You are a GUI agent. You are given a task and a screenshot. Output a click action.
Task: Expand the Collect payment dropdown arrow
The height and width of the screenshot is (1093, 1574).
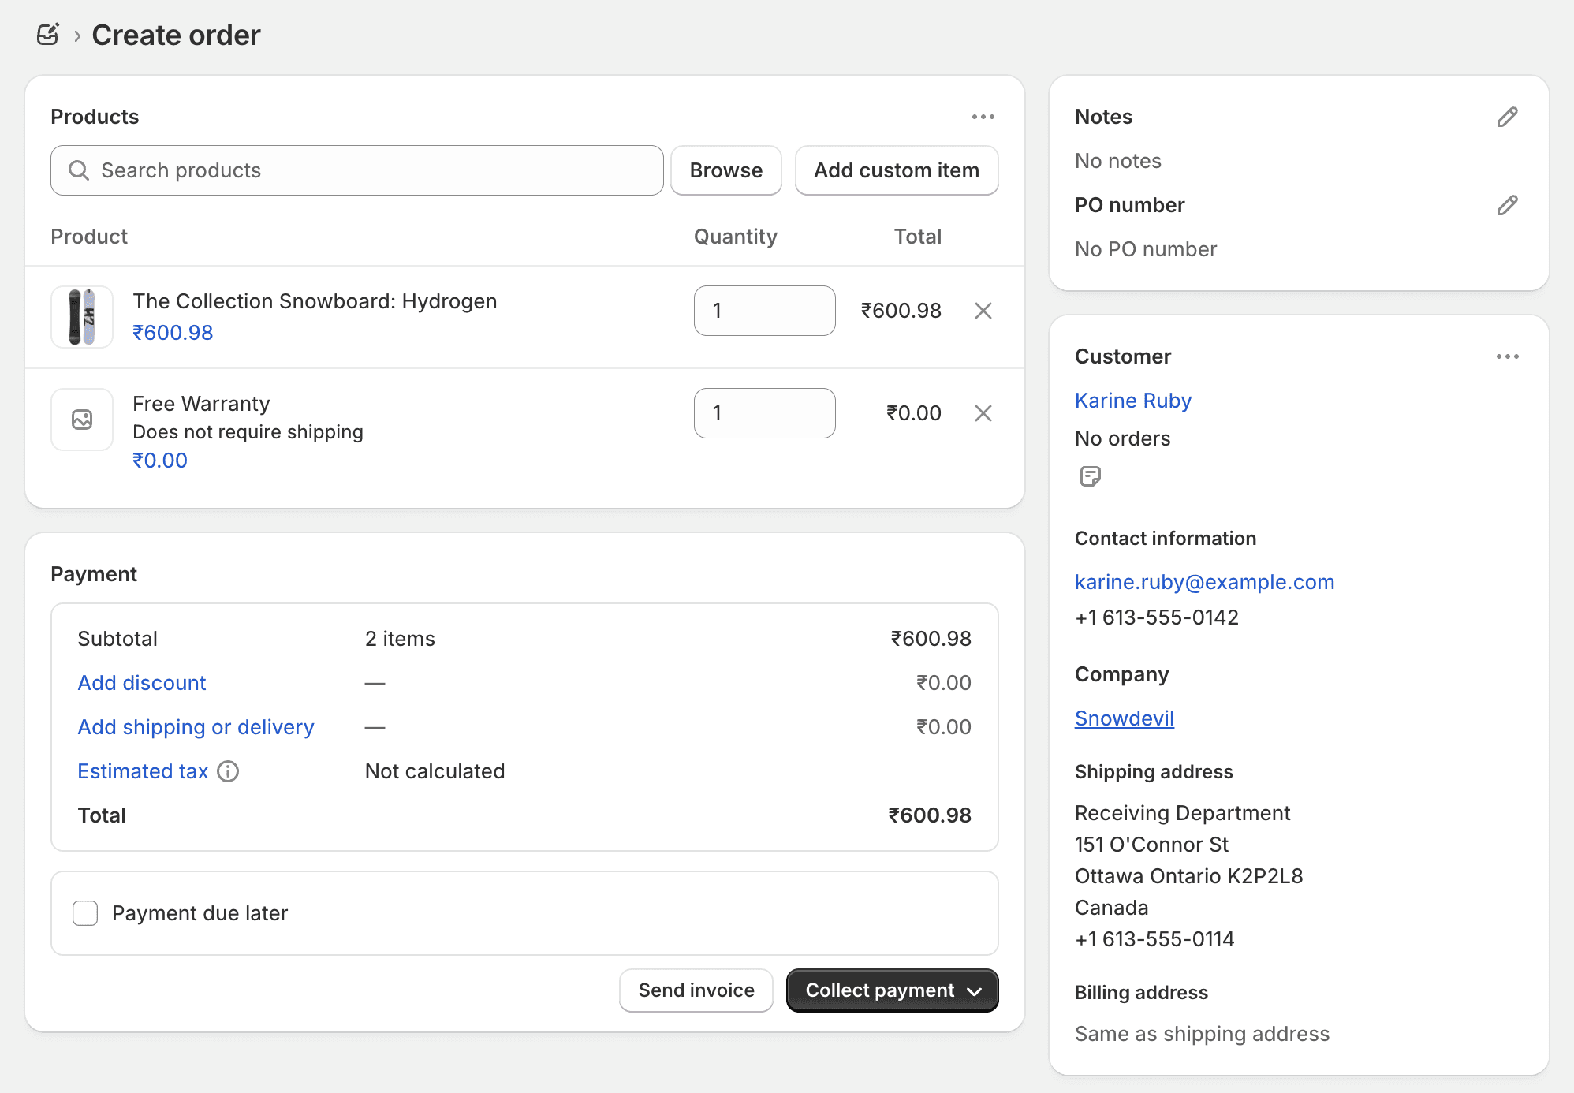pos(975,991)
